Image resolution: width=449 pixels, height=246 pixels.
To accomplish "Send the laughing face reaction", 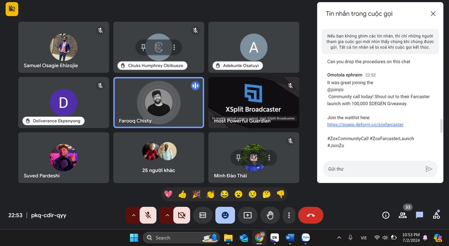I will (224, 194).
